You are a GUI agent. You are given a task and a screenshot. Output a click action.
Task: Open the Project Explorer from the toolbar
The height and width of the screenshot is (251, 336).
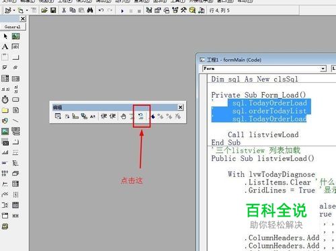(x=149, y=10)
